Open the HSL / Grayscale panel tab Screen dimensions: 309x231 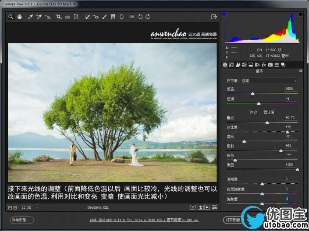coord(245,65)
